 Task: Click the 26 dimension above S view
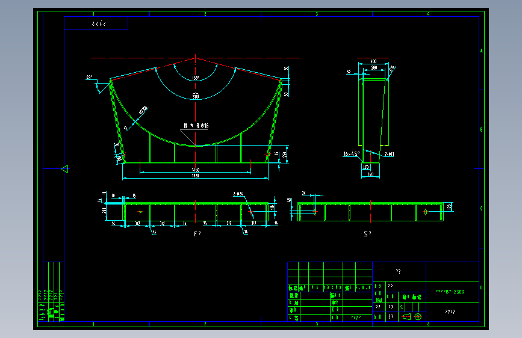click(303, 193)
